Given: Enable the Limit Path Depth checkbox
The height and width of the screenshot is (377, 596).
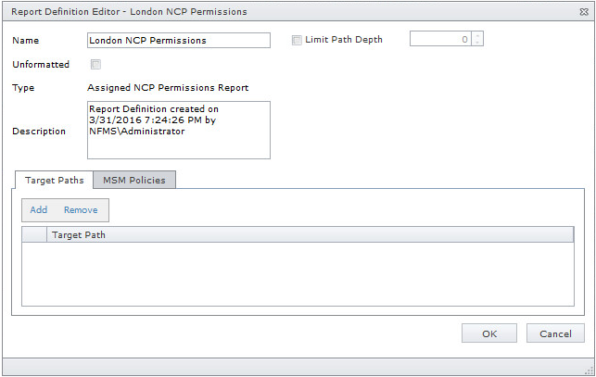Looking at the screenshot, I should click(297, 40).
